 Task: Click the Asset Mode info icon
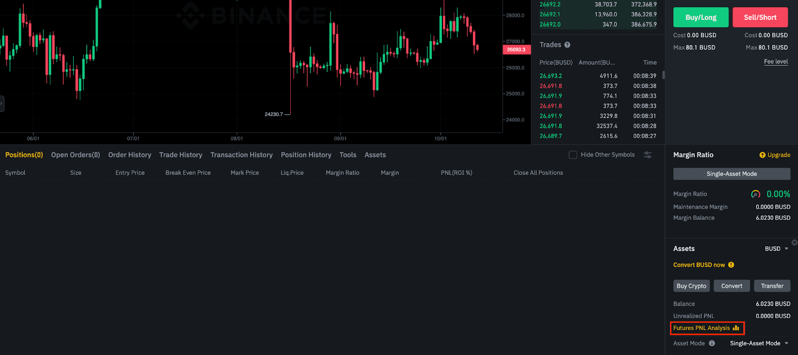[712, 343]
